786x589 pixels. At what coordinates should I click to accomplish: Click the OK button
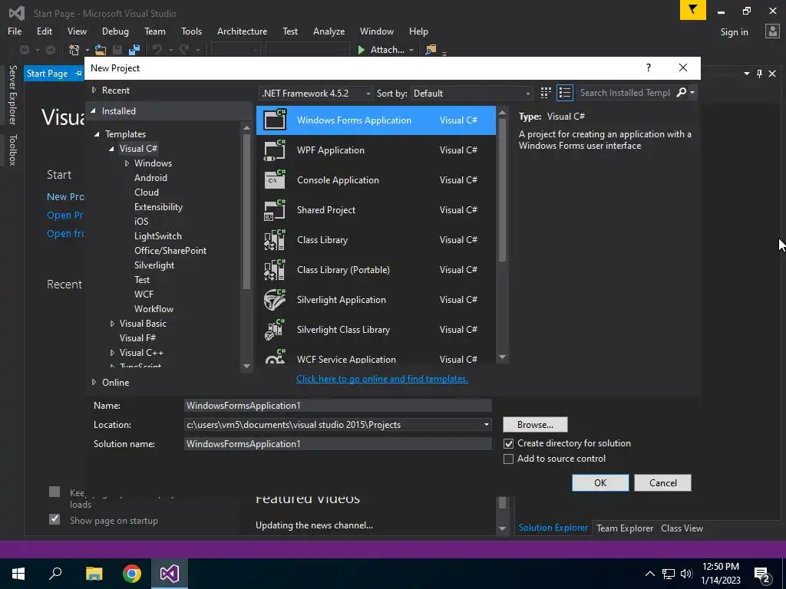point(600,483)
